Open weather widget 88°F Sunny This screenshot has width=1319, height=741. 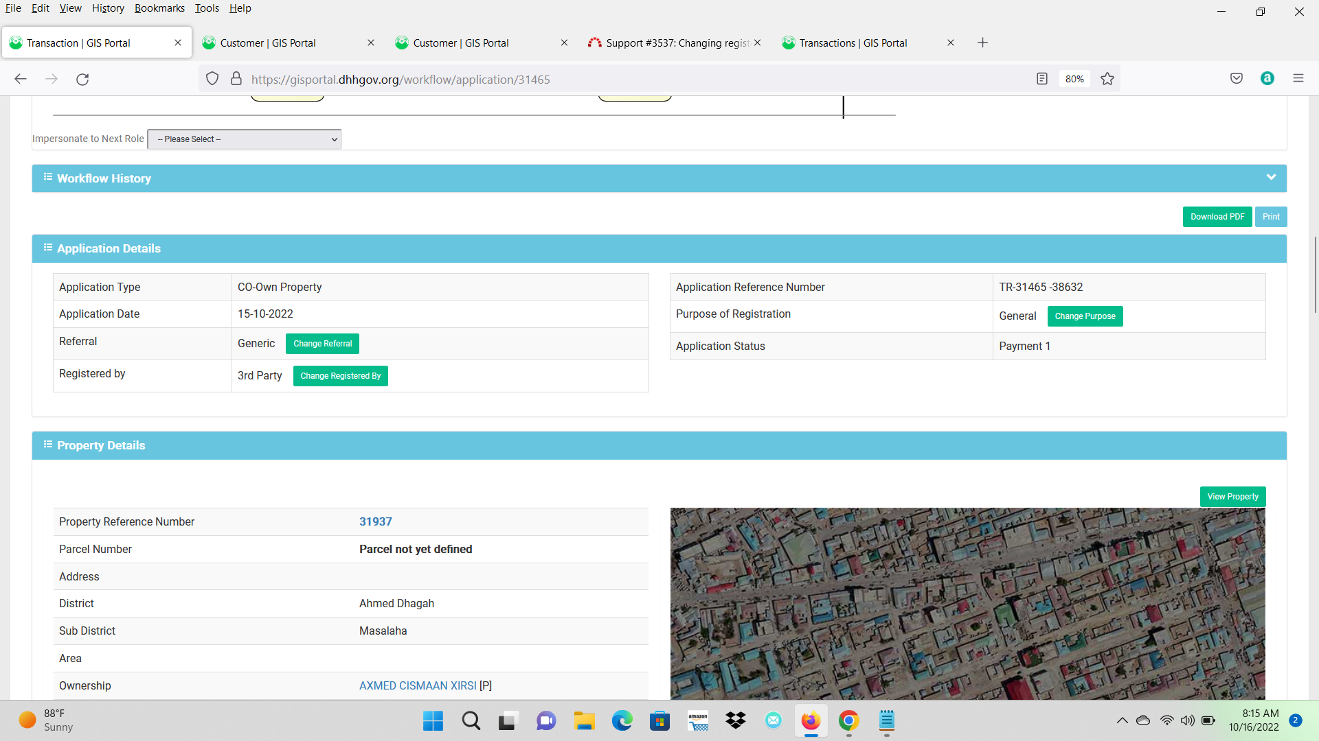click(x=47, y=720)
